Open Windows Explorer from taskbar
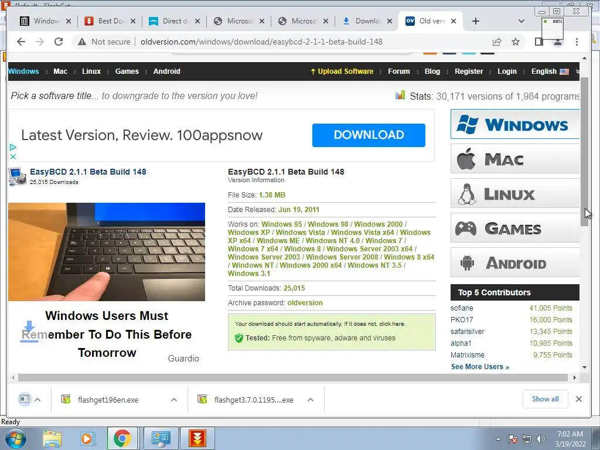600x450 pixels. point(52,438)
